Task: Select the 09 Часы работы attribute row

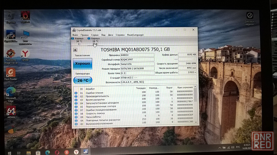Action: (x=134, y=116)
